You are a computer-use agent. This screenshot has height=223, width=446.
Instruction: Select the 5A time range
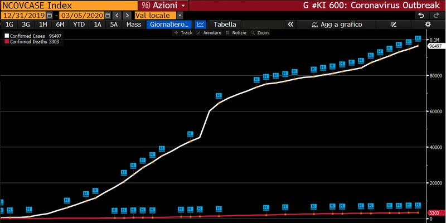coord(114,25)
